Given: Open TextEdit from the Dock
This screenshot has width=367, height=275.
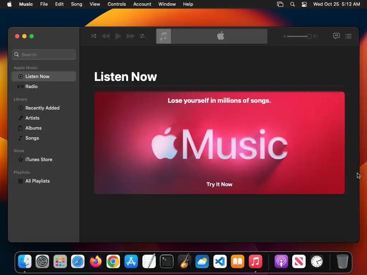Looking at the screenshot, I should coord(149,261).
